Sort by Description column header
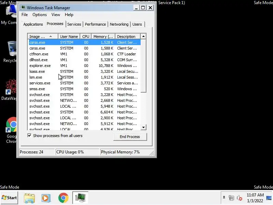 [x=128, y=37]
